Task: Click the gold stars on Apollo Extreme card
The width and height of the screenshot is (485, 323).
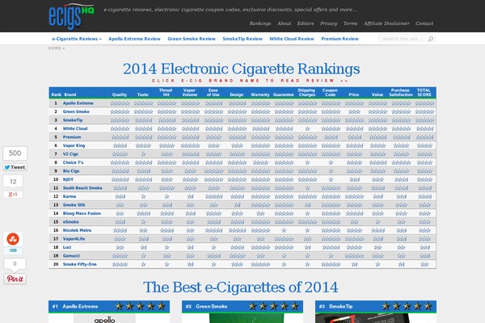Action: [140, 306]
